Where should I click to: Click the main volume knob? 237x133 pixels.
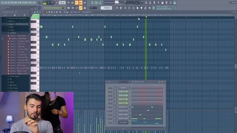point(39,3)
